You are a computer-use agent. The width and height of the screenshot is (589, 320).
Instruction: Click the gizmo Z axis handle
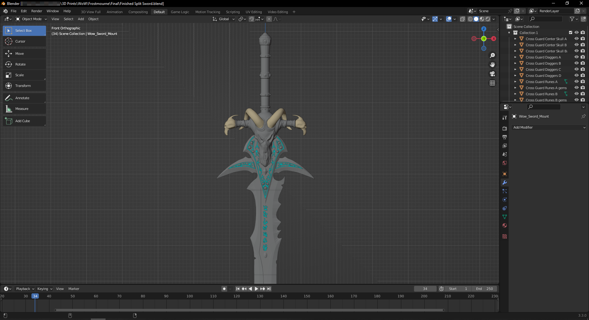[x=484, y=29]
